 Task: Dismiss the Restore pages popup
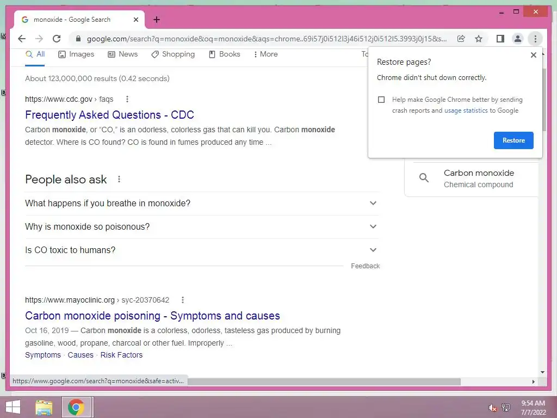533,55
